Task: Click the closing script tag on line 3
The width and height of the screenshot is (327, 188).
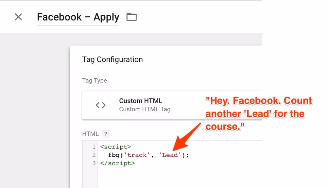Action: coord(117,163)
